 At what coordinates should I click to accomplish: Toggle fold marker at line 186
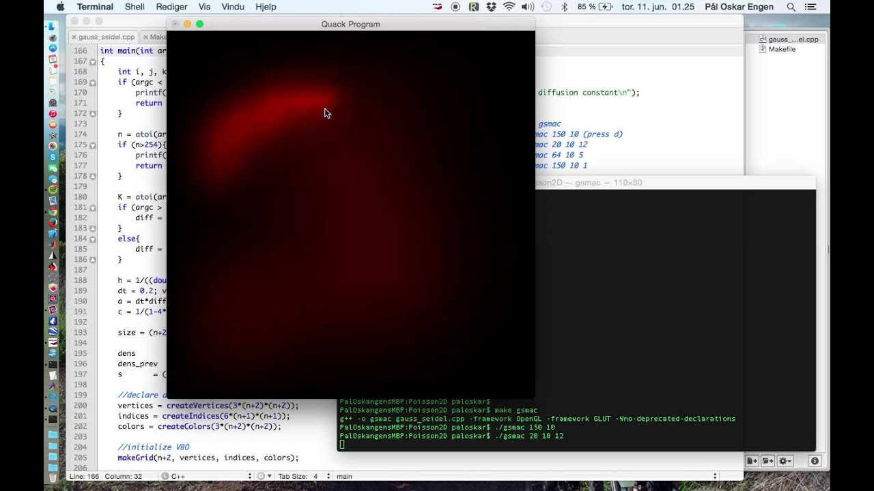coord(93,260)
